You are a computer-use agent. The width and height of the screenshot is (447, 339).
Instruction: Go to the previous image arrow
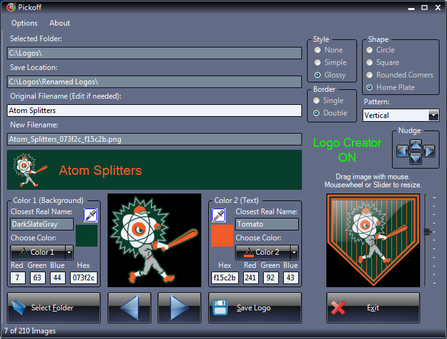(130, 308)
